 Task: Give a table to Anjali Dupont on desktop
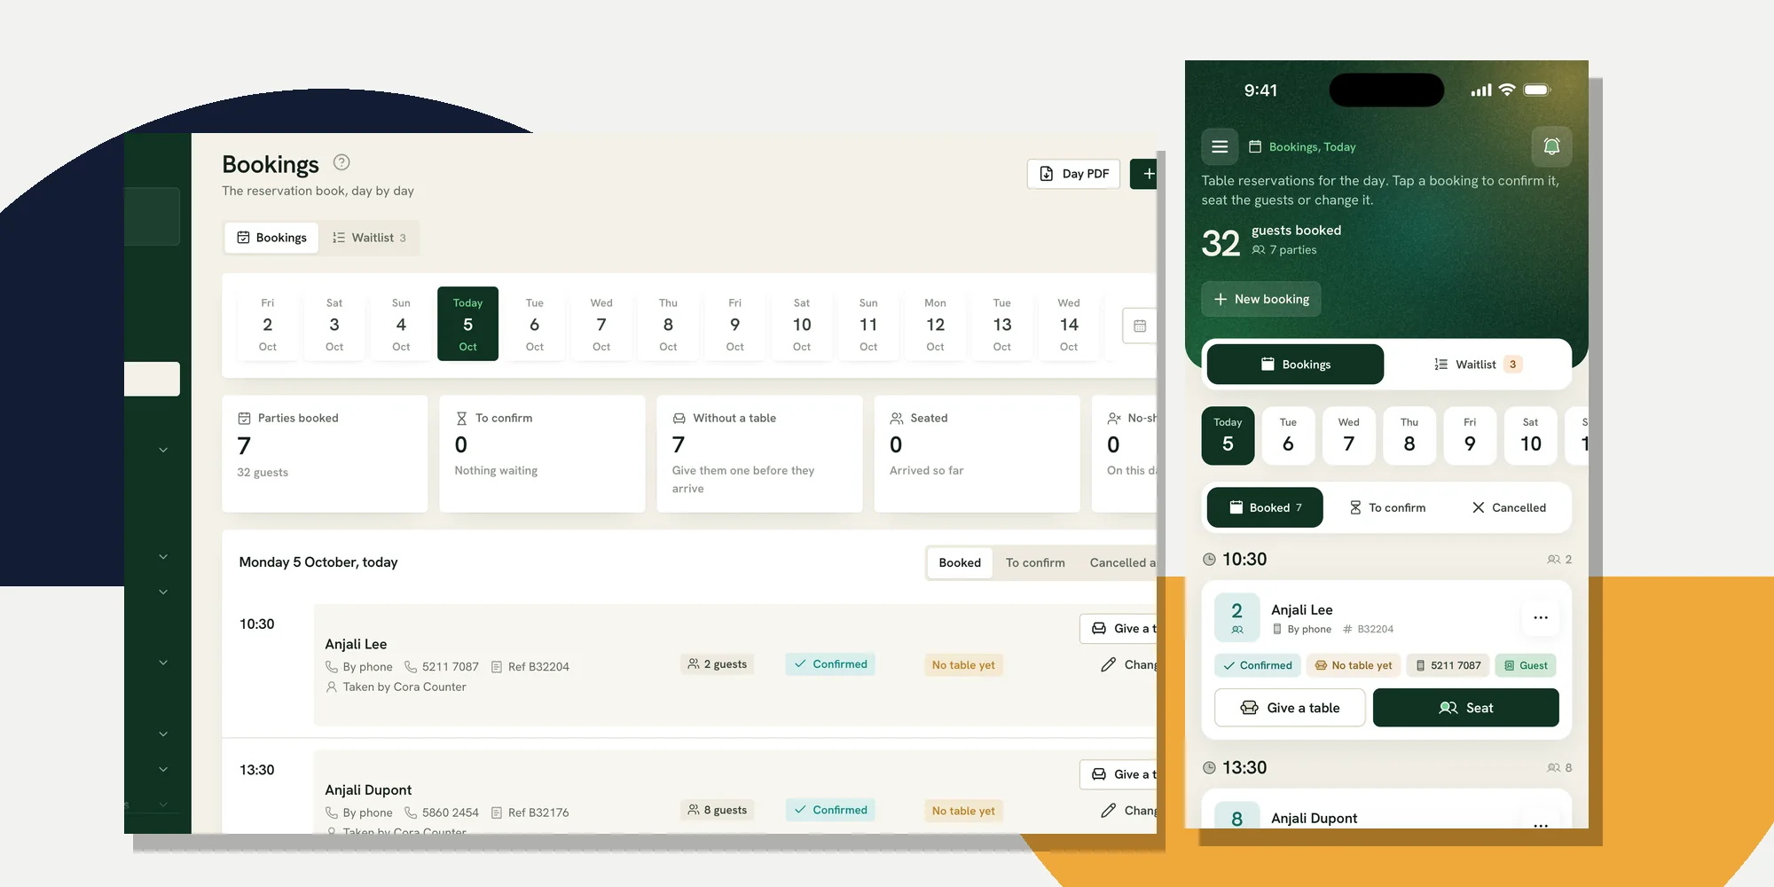coord(1119,774)
